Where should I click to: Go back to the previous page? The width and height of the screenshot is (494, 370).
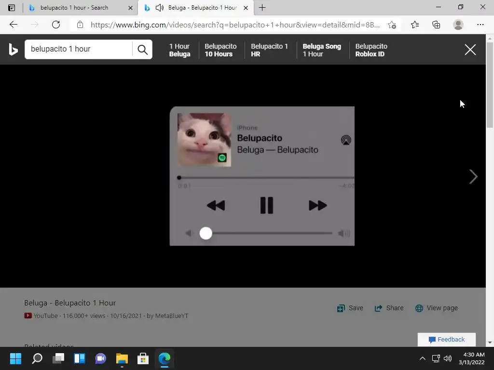[13, 25]
